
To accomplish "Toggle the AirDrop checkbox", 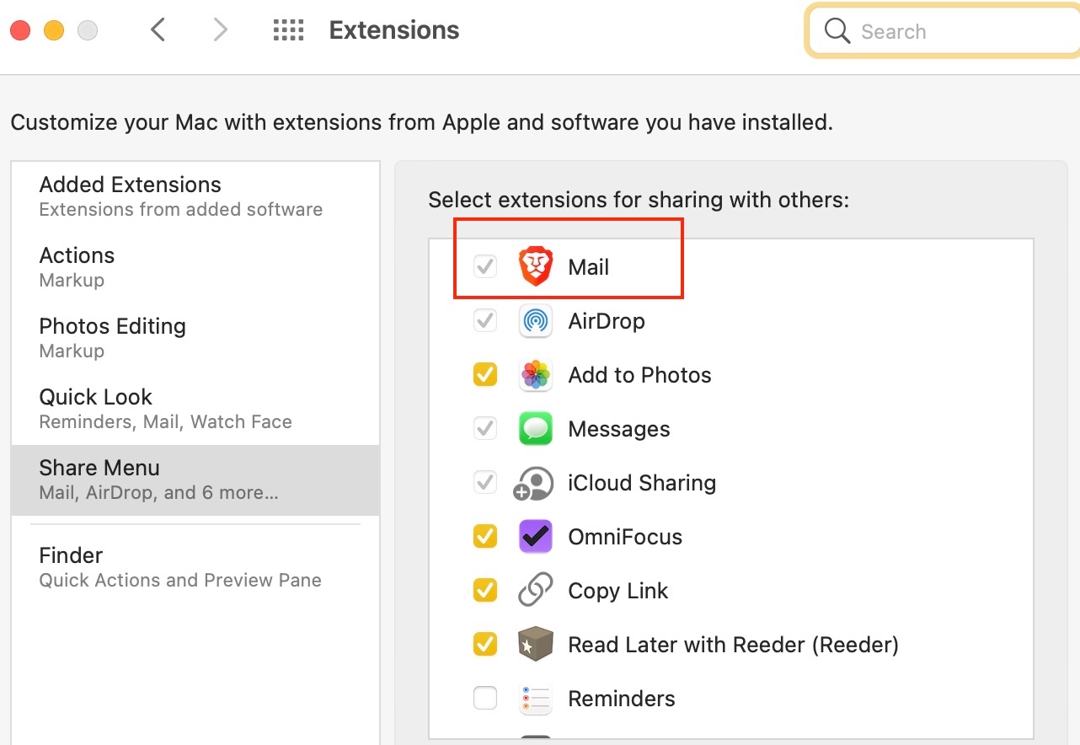I will pos(485,321).
